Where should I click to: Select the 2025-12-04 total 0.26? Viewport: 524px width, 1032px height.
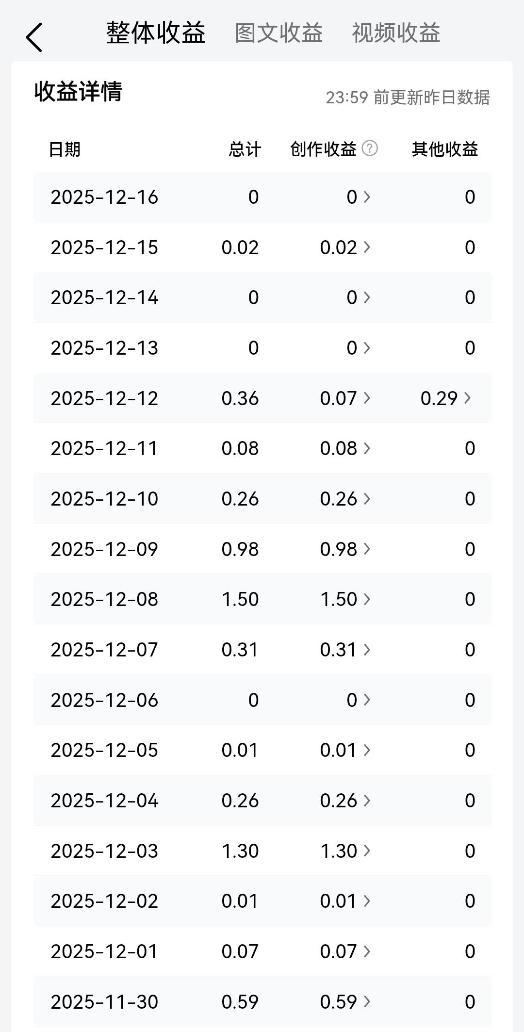pos(240,801)
